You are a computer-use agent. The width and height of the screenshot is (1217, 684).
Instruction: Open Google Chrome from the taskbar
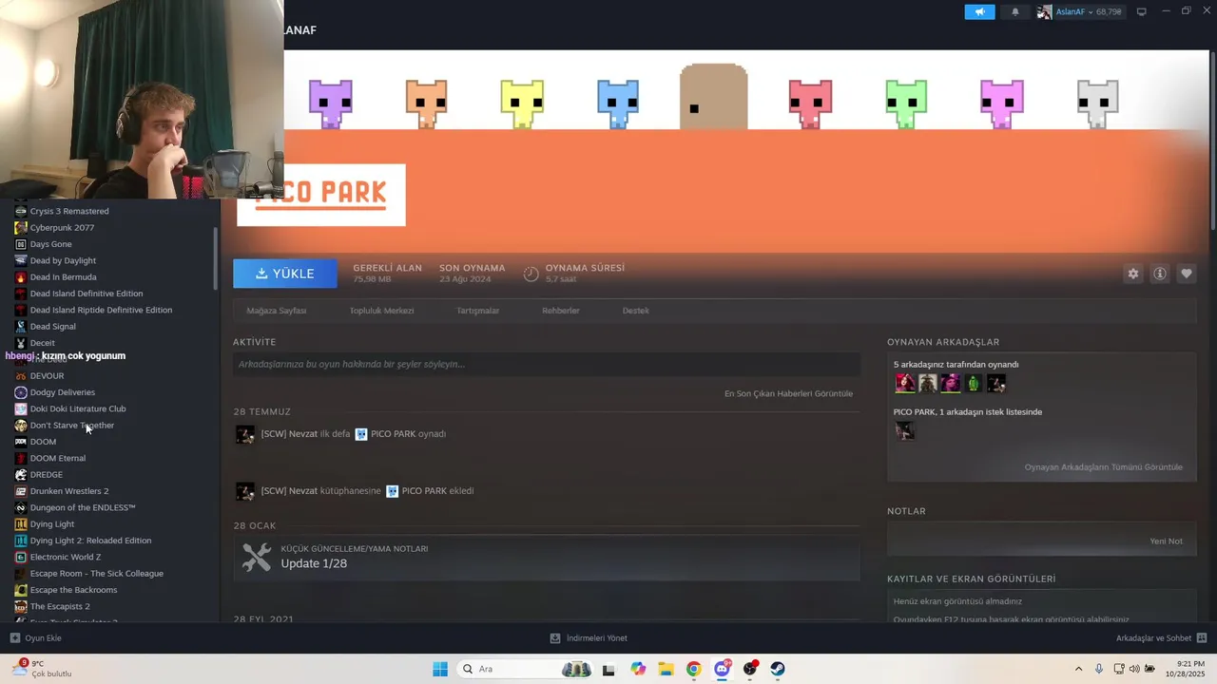tap(694, 669)
